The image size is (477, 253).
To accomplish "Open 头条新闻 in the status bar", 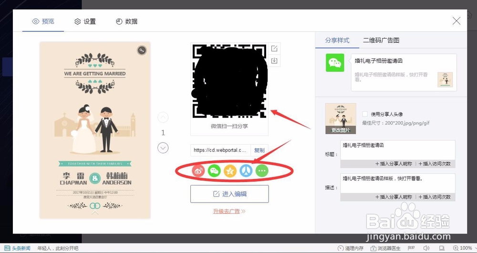I will (x=17, y=248).
